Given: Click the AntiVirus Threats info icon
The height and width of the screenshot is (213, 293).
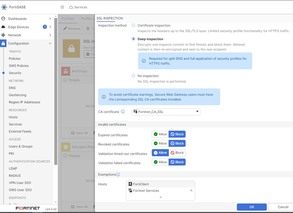Looking at the screenshot, I should pyautogui.click(x=65, y=80).
